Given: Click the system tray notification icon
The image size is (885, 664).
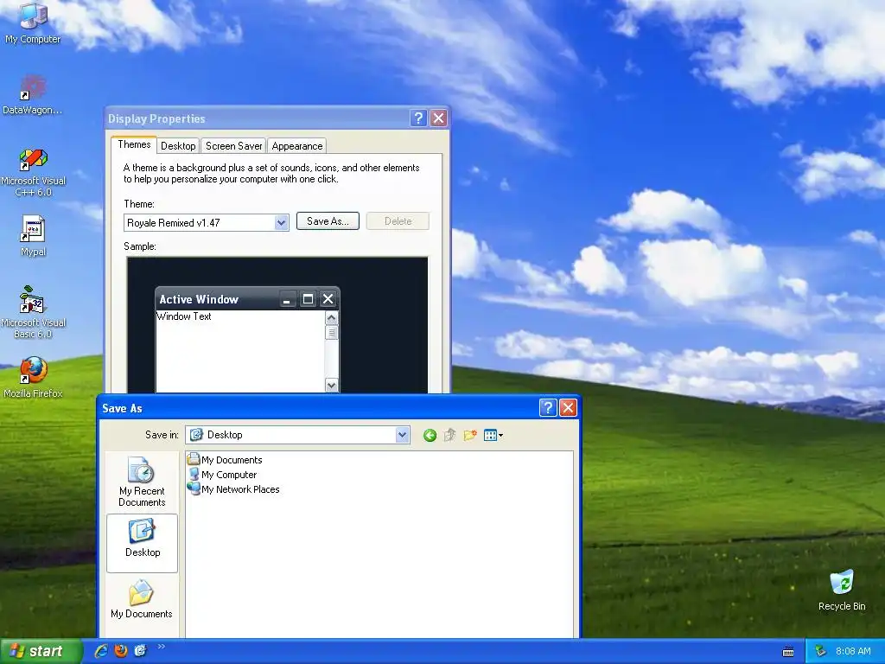Looking at the screenshot, I should point(821,651).
